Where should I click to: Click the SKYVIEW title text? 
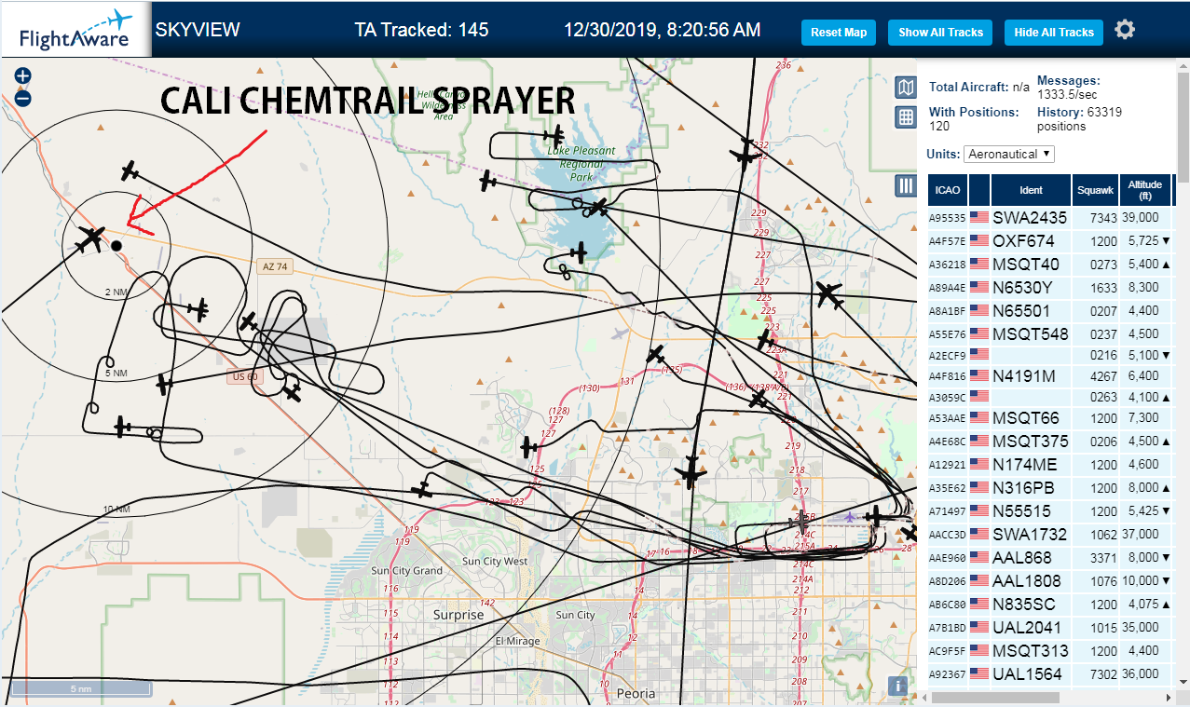point(198,30)
